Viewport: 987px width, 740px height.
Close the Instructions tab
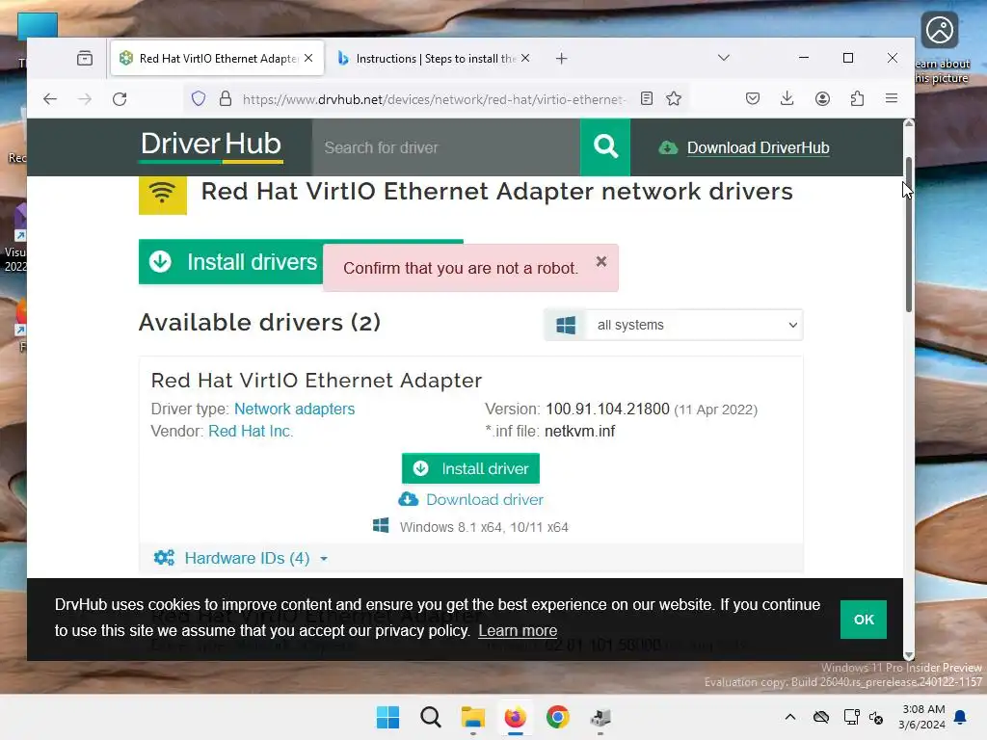[525, 58]
